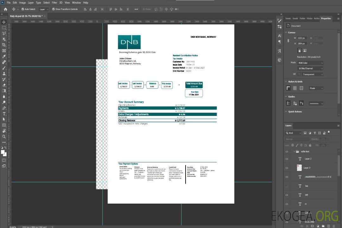Switch to the Properties tab
The height and width of the screenshot is (228, 342).
click(326, 19)
